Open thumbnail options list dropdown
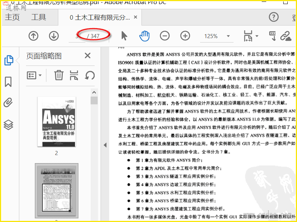 pos(34,75)
